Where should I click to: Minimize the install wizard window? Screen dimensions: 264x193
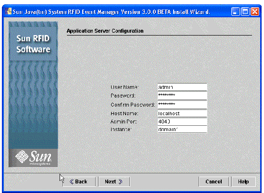click(235, 12)
